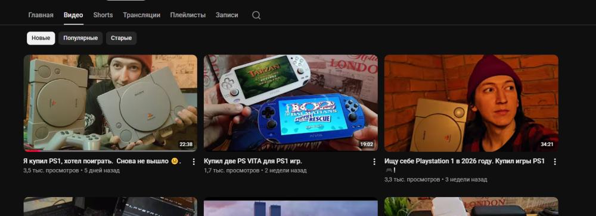This screenshot has height=216, width=596.
Task: Sort videos by Популярные
Action: (x=80, y=38)
